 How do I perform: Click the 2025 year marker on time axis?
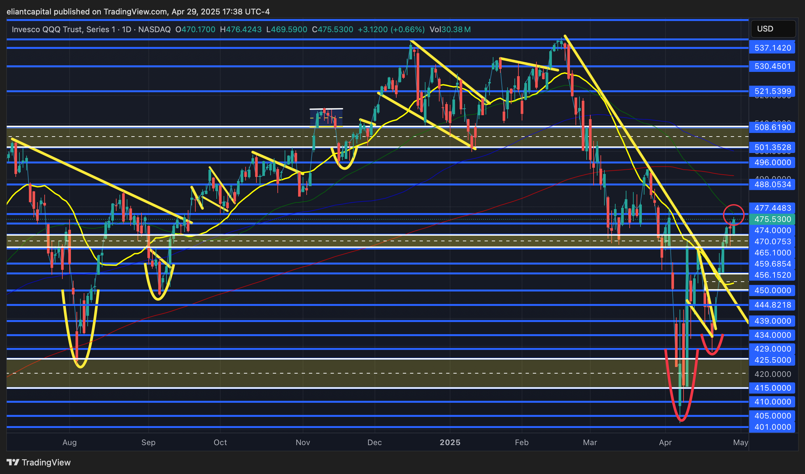point(450,442)
